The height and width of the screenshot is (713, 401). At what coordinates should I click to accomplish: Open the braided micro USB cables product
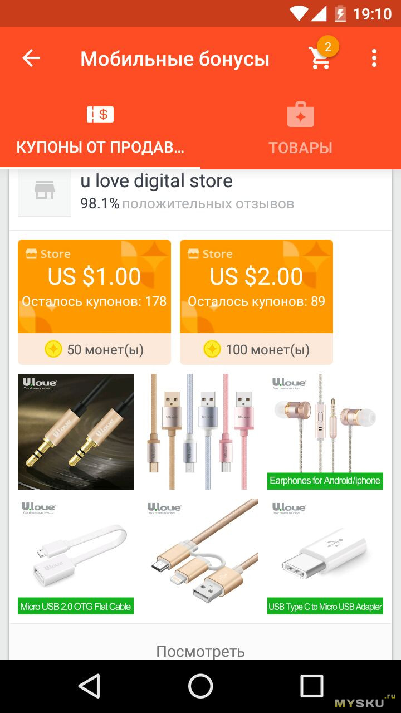200,432
